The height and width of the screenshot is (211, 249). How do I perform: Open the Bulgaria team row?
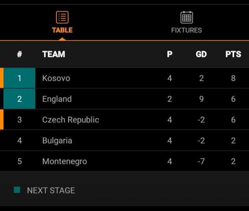pyautogui.click(x=57, y=141)
